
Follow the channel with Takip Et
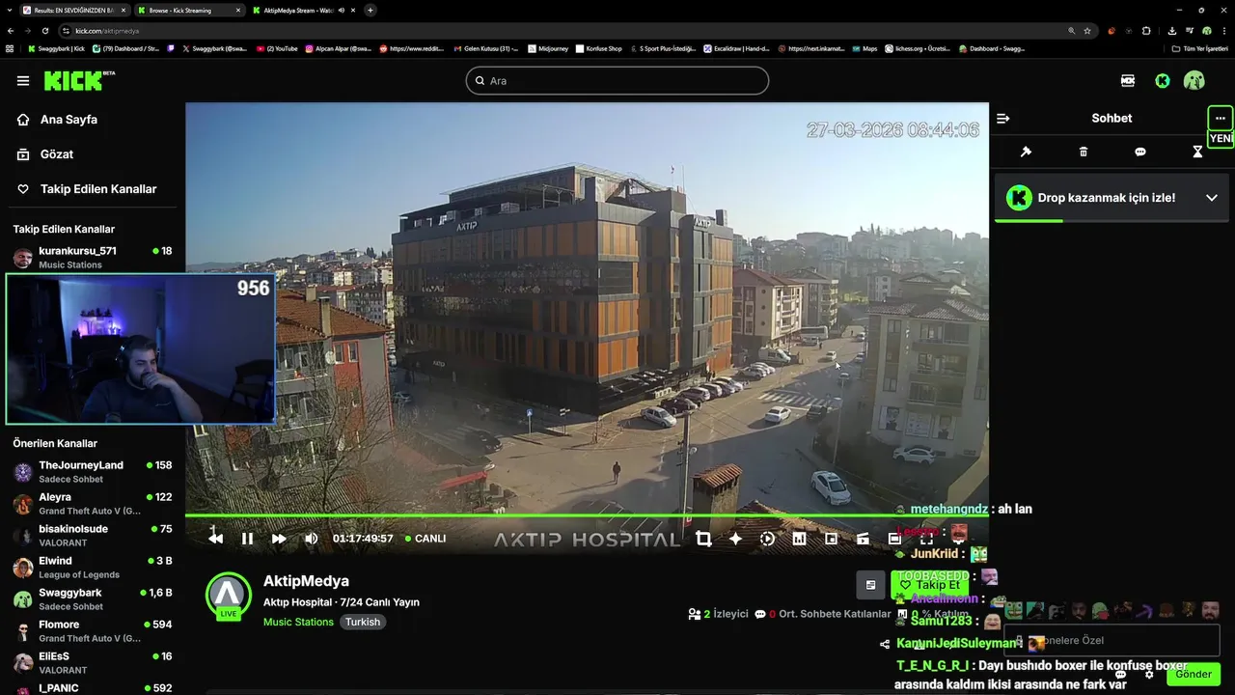pyautogui.click(x=929, y=585)
